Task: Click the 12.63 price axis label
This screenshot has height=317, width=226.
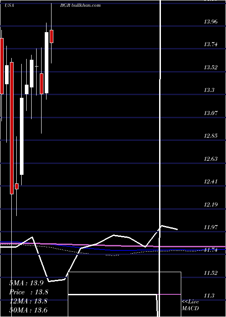Action: pyautogui.click(x=211, y=158)
